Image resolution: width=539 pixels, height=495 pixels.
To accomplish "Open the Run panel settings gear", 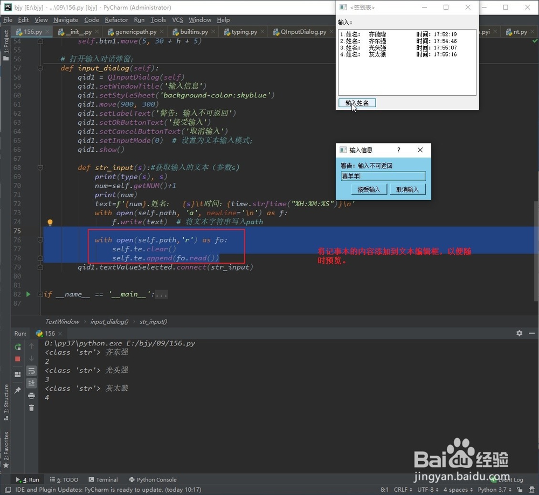I will tap(519, 333).
